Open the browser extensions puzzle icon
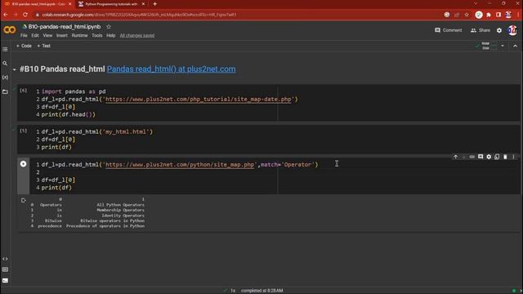523x294 pixels. point(489,15)
